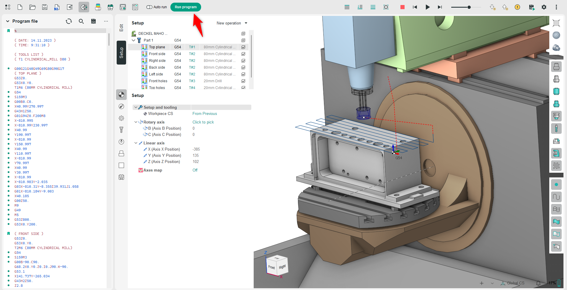Click the Front face of view cube
The width and height of the screenshot is (567, 290).
point(271,267)
